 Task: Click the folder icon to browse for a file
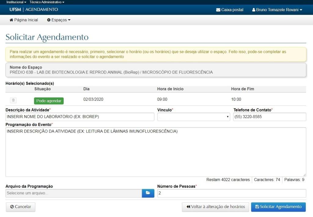coord(148,193)
